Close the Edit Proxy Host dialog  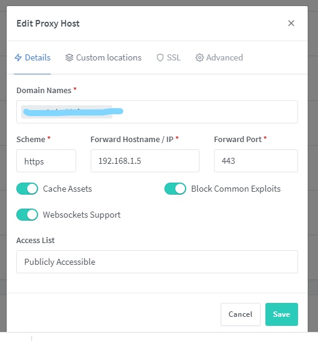(291, 23)
